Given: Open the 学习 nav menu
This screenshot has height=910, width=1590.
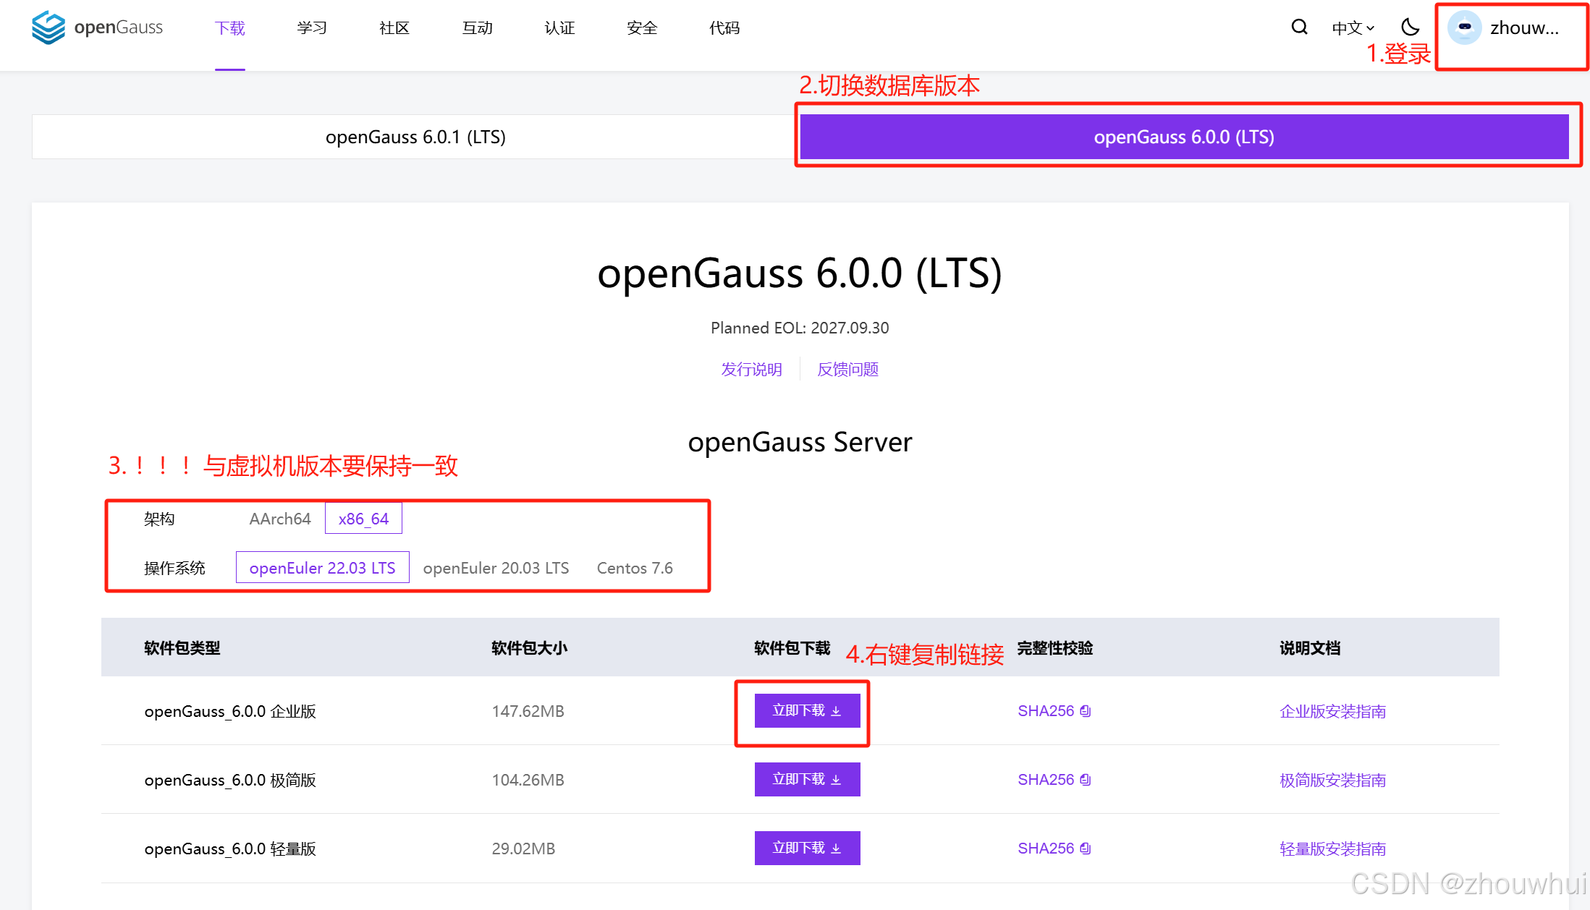Looking at the screenshot, I should tap(312, 27).
